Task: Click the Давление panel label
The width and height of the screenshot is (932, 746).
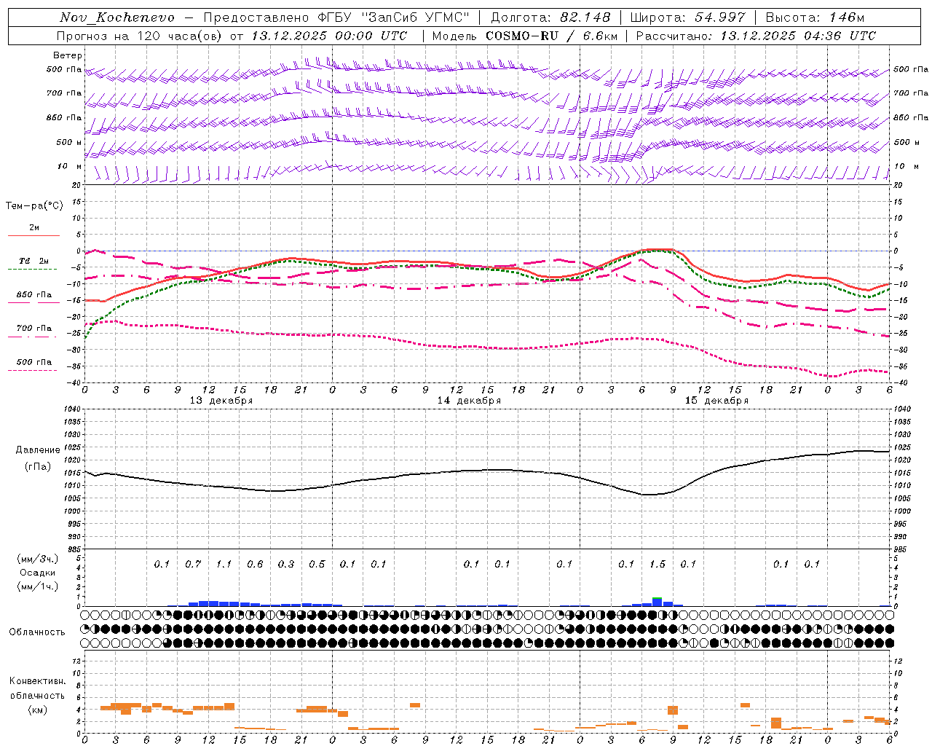Action: coord(38,450)
